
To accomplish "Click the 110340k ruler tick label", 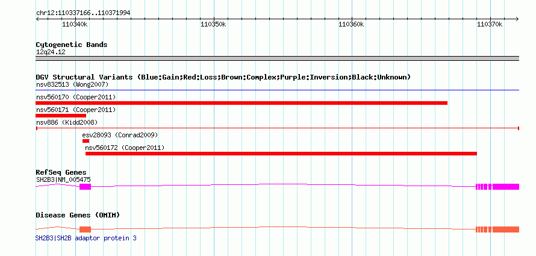I will (75, 25).
